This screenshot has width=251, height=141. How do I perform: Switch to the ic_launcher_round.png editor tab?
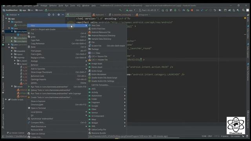[121, 15]
